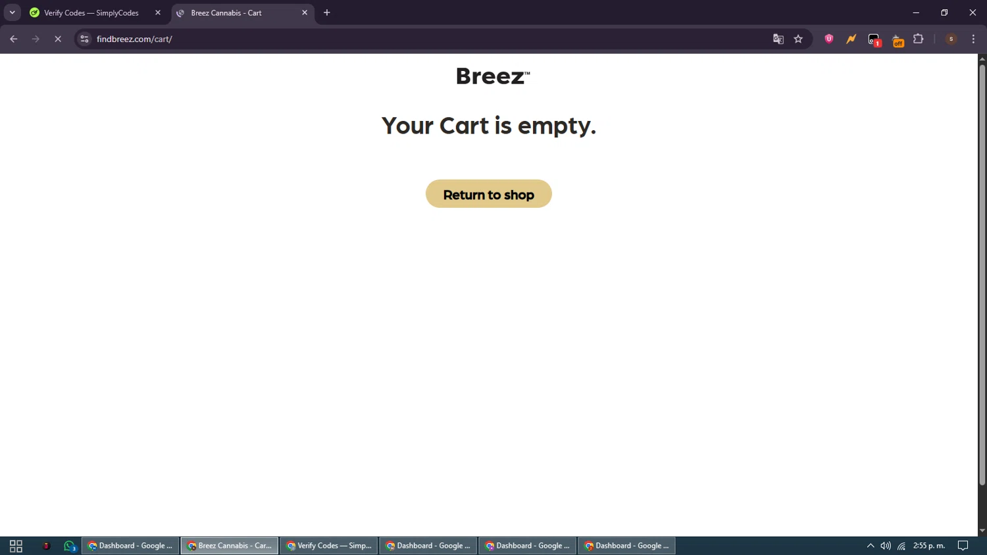
Task: Switch to the Verify Codes — SimplyCodes tab
Action: tap(91, 12)
